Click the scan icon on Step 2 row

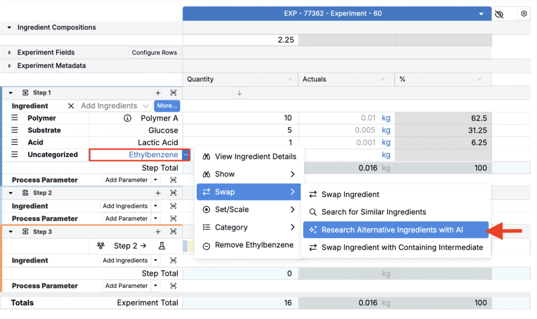click(x=174, y=193)
